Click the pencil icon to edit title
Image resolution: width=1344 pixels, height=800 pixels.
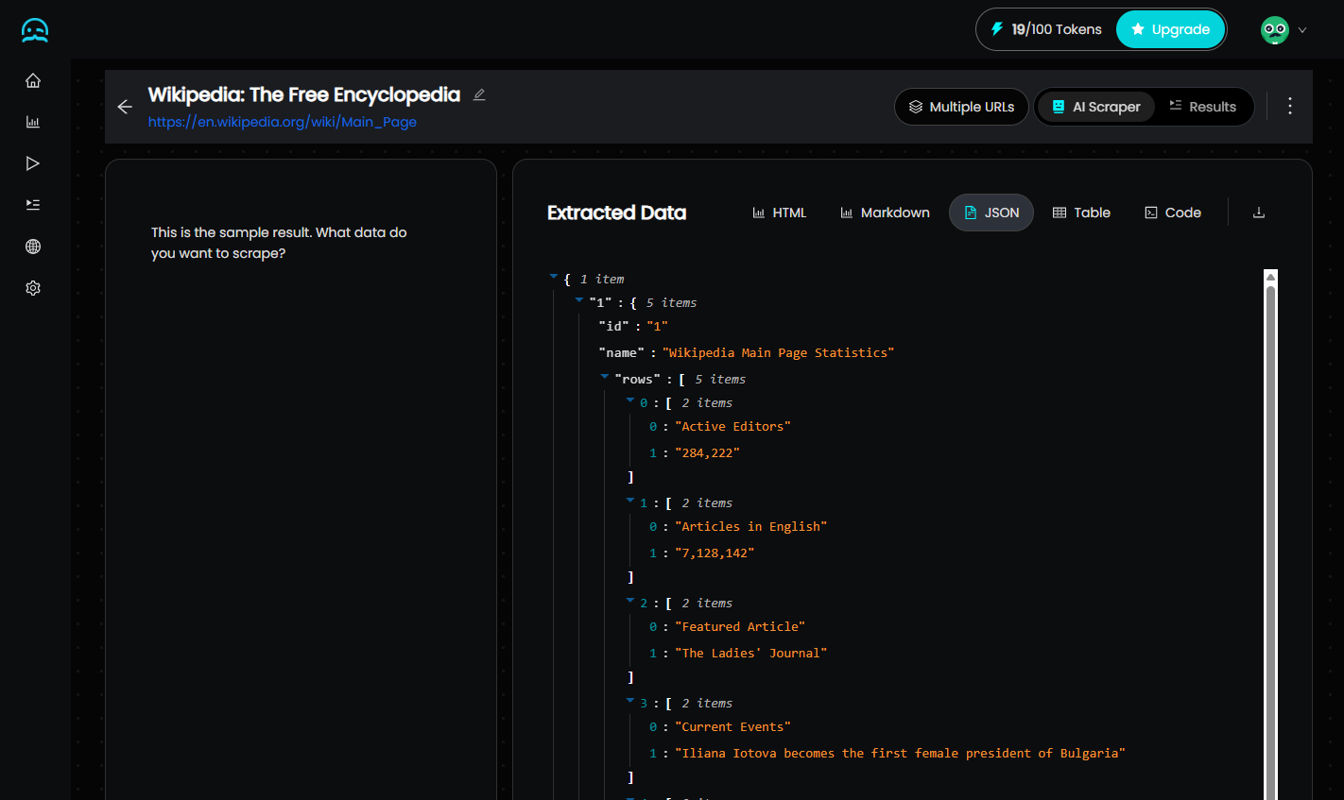pos(479,94)
